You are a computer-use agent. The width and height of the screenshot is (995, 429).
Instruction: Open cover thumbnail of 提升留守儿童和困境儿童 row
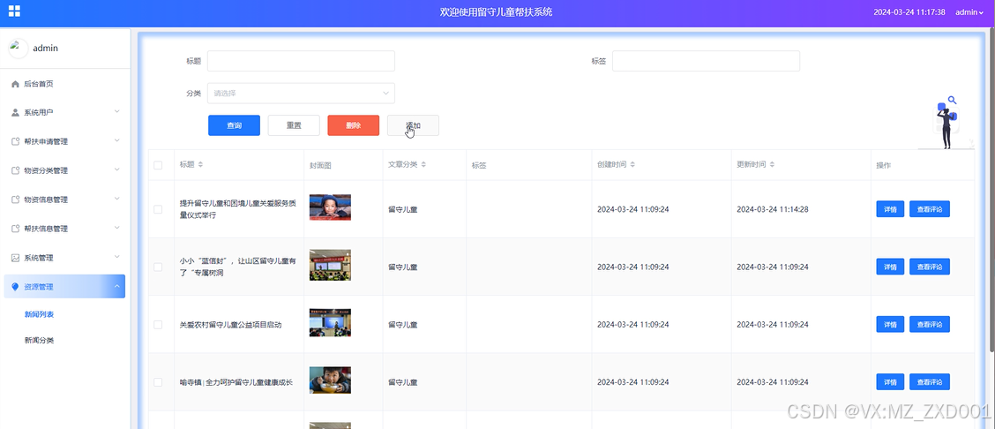pyautogui.click(x=330, y=207)
